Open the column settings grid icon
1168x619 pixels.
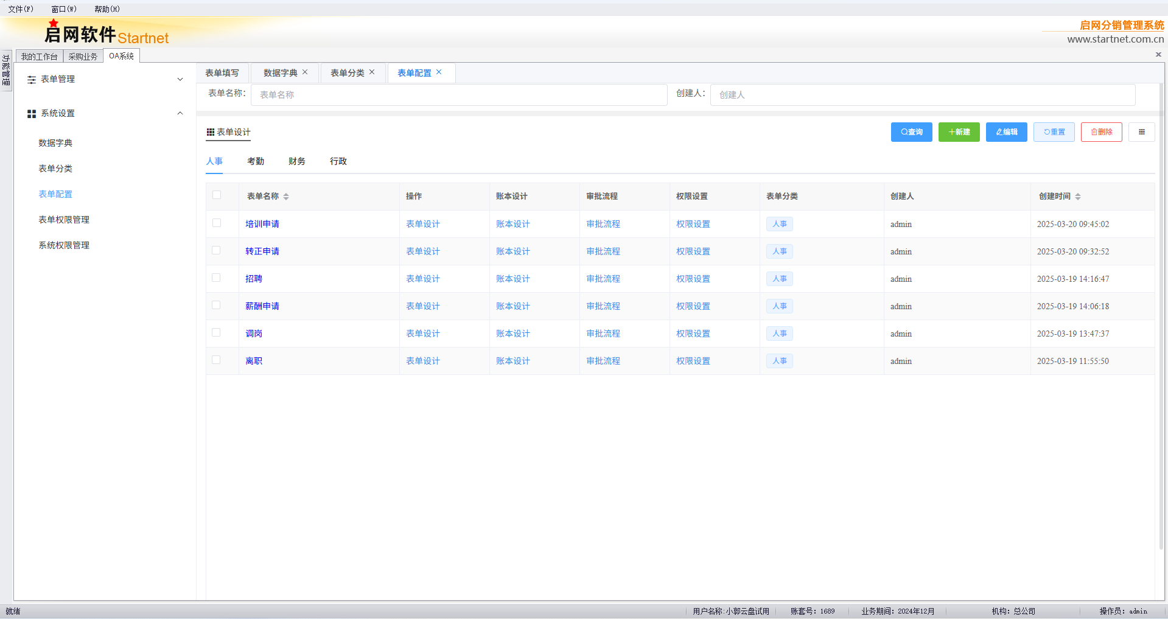point(1141,132)
